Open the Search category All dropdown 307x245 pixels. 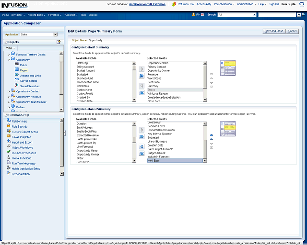pyautogui.click(x=254, y=15)
